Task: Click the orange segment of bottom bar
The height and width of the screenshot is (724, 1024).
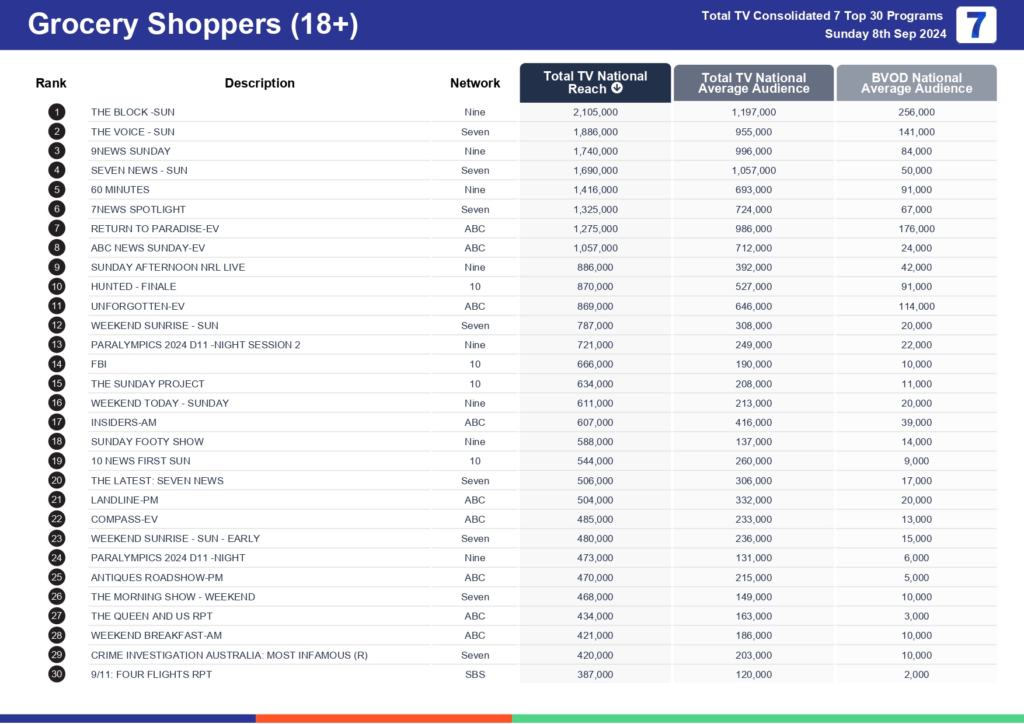Action: 384,719
